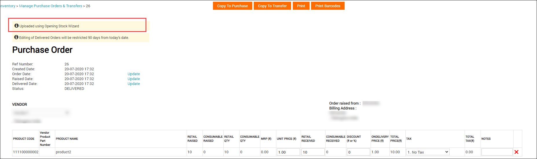Click the ONDELIVERY PRICE column header
537x159 pixels.
tap(380, 139)
